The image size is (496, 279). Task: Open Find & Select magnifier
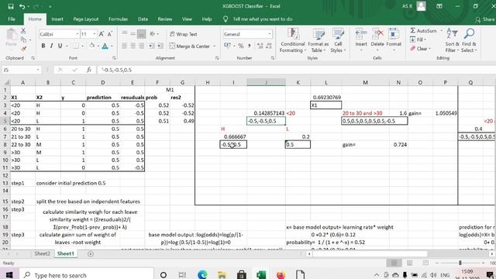pyautogui.click(x=469, y=40)
